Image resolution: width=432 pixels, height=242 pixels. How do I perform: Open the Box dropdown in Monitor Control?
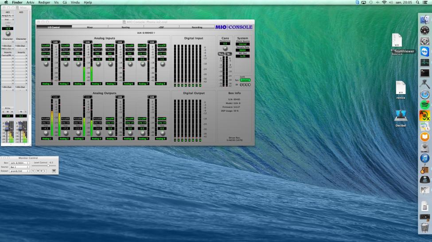click(x=19, y=163)
